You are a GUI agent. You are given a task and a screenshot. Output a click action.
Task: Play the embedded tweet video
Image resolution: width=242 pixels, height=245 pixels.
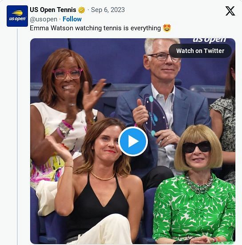[133, 141]
